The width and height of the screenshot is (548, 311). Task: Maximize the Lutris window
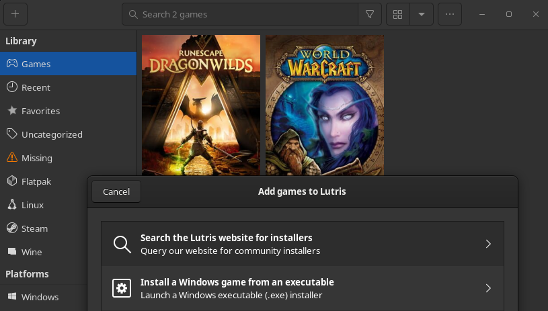tap(509, 14)
